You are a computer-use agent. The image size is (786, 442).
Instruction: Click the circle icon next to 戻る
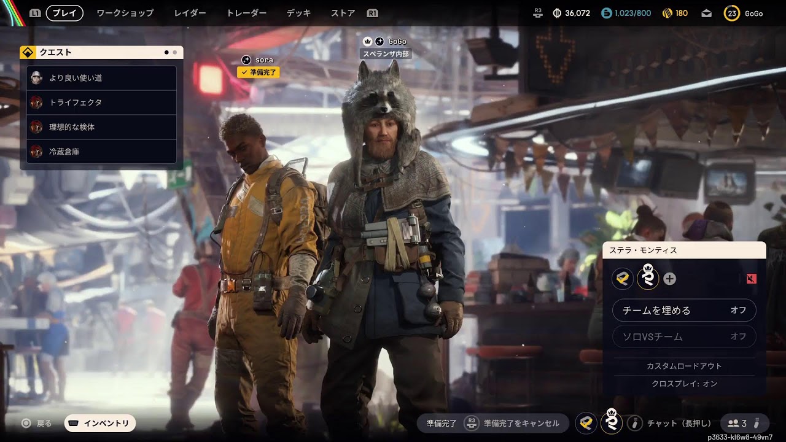coord(26,423)
